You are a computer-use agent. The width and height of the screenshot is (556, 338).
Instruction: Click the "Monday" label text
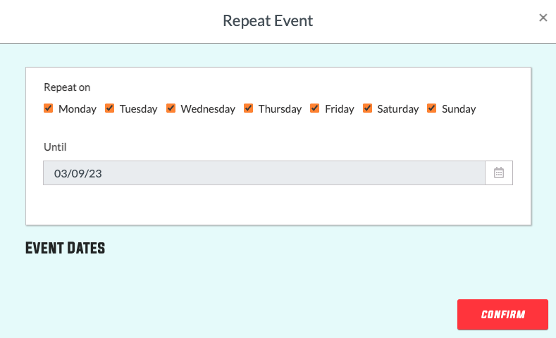pos(78,109)
